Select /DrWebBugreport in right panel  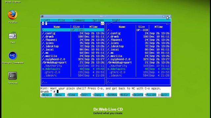pos(138,63)
